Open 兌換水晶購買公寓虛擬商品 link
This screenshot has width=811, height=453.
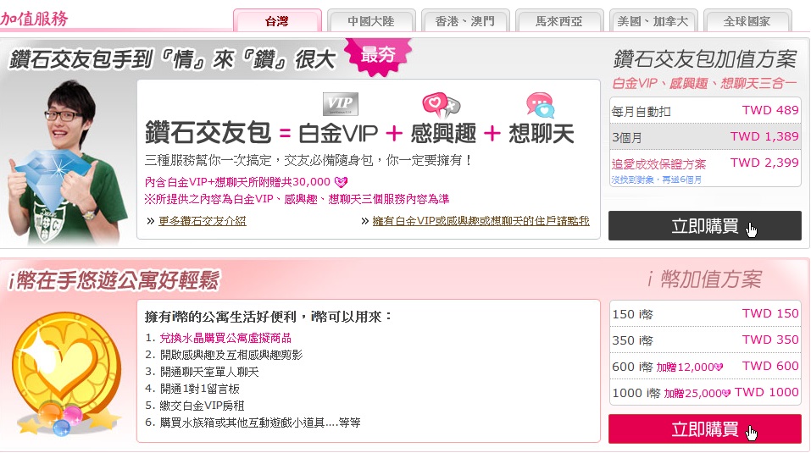point(225,338)
